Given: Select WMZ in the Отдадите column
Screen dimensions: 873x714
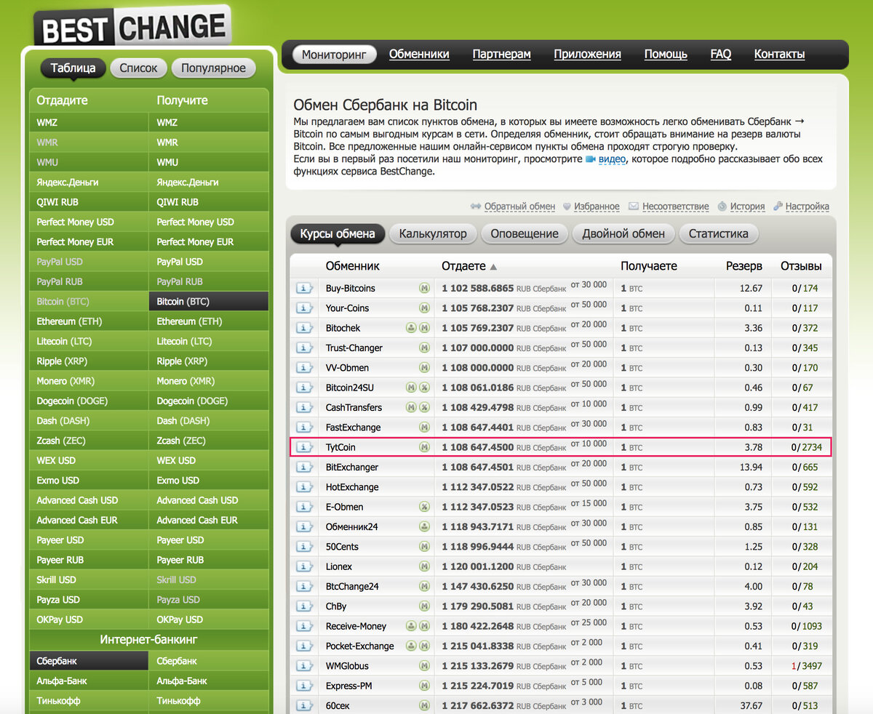Looking at the screenshot, I should [x=89, y=123].
